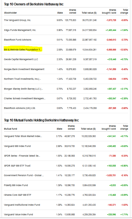Open BlackRock Fund Advisors stockholder entry
Viewport: 132px width, 219px height.
coord(18,40)
